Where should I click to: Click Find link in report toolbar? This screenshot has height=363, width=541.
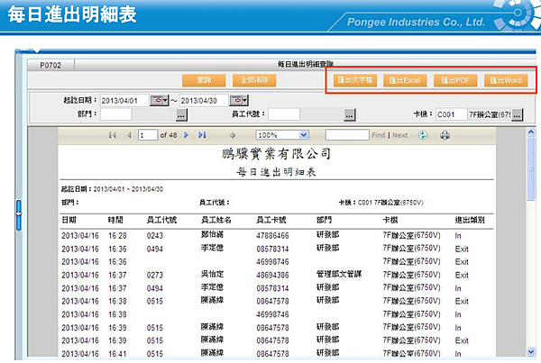point(379,135)
